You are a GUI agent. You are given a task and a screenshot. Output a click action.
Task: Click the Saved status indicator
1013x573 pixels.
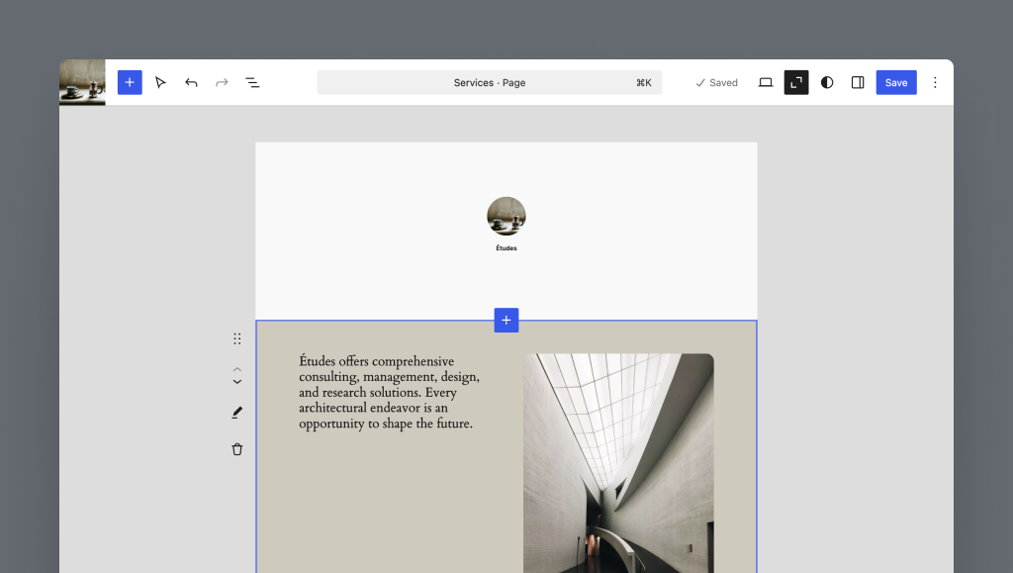click(x=716, y=82)
